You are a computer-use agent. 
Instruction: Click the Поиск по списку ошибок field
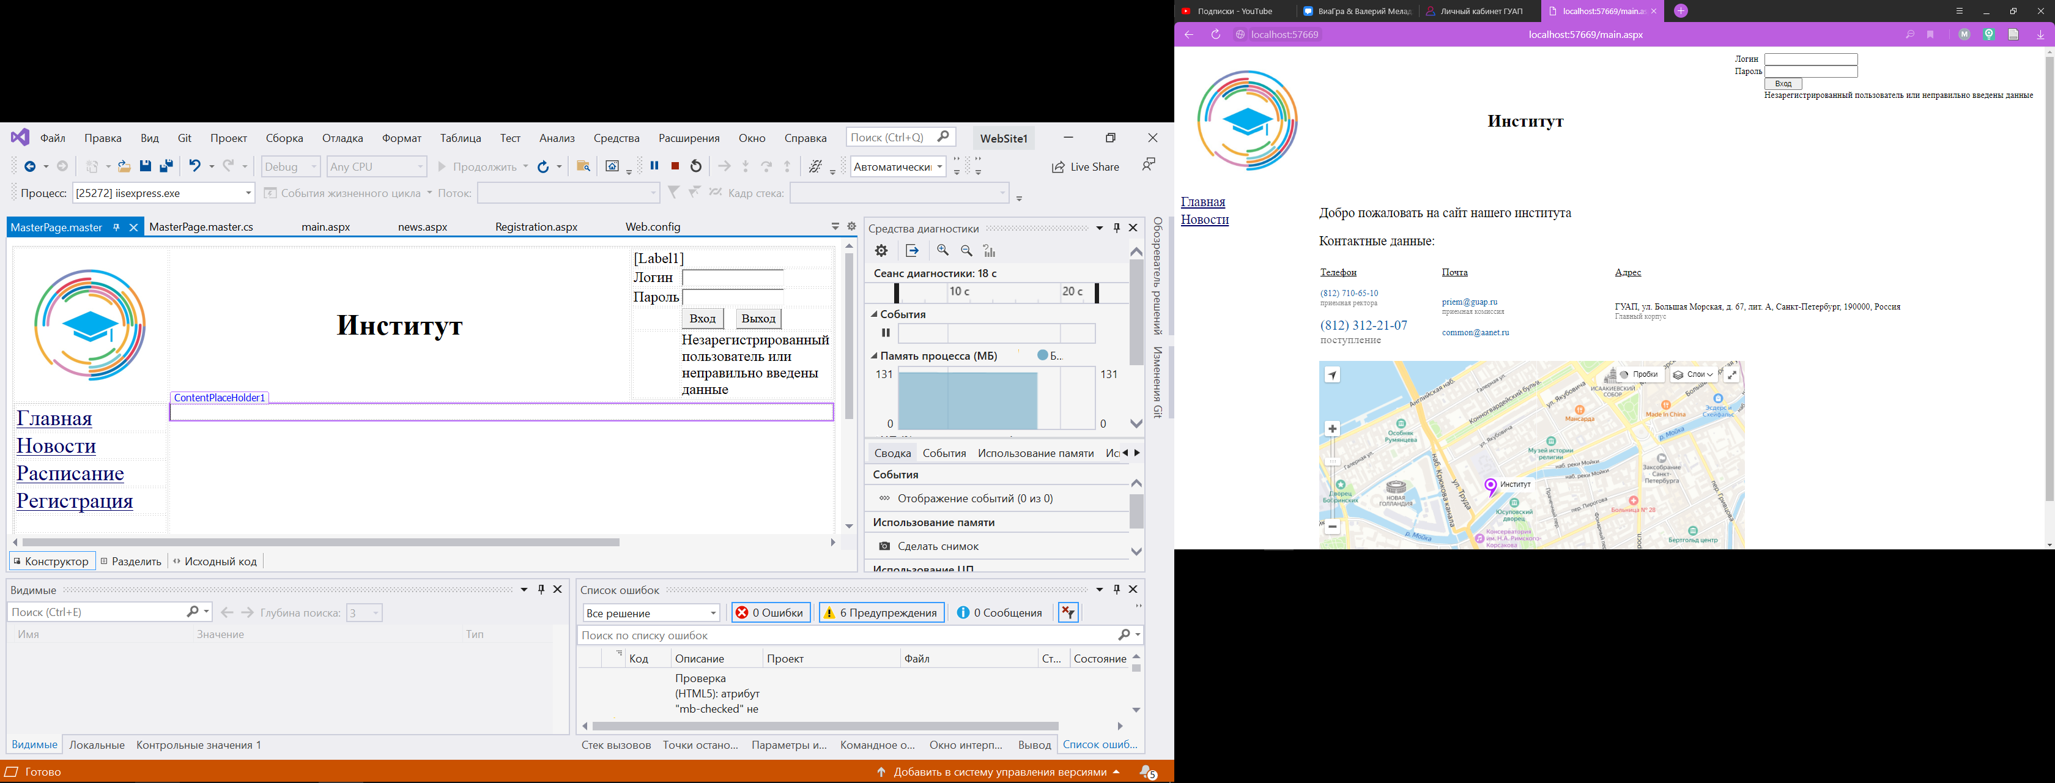tap(860, 636)
